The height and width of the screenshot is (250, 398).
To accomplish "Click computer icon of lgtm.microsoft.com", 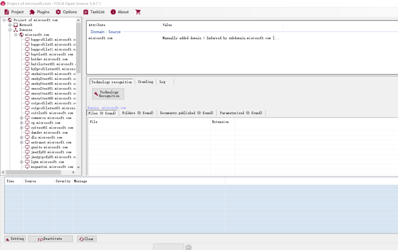I will coord(27,162).
